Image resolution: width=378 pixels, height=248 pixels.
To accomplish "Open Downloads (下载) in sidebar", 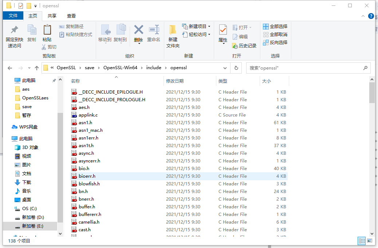I will point(27,182).
